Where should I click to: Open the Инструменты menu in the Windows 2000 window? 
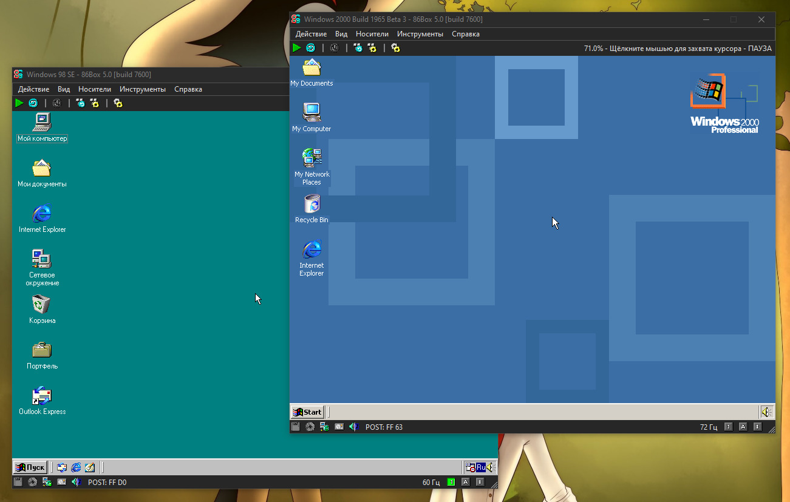tap(420, 34)
